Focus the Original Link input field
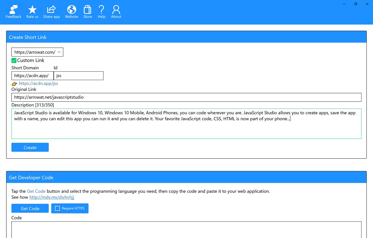The height and width of the screenshot is (238, 373). (186, 97)
